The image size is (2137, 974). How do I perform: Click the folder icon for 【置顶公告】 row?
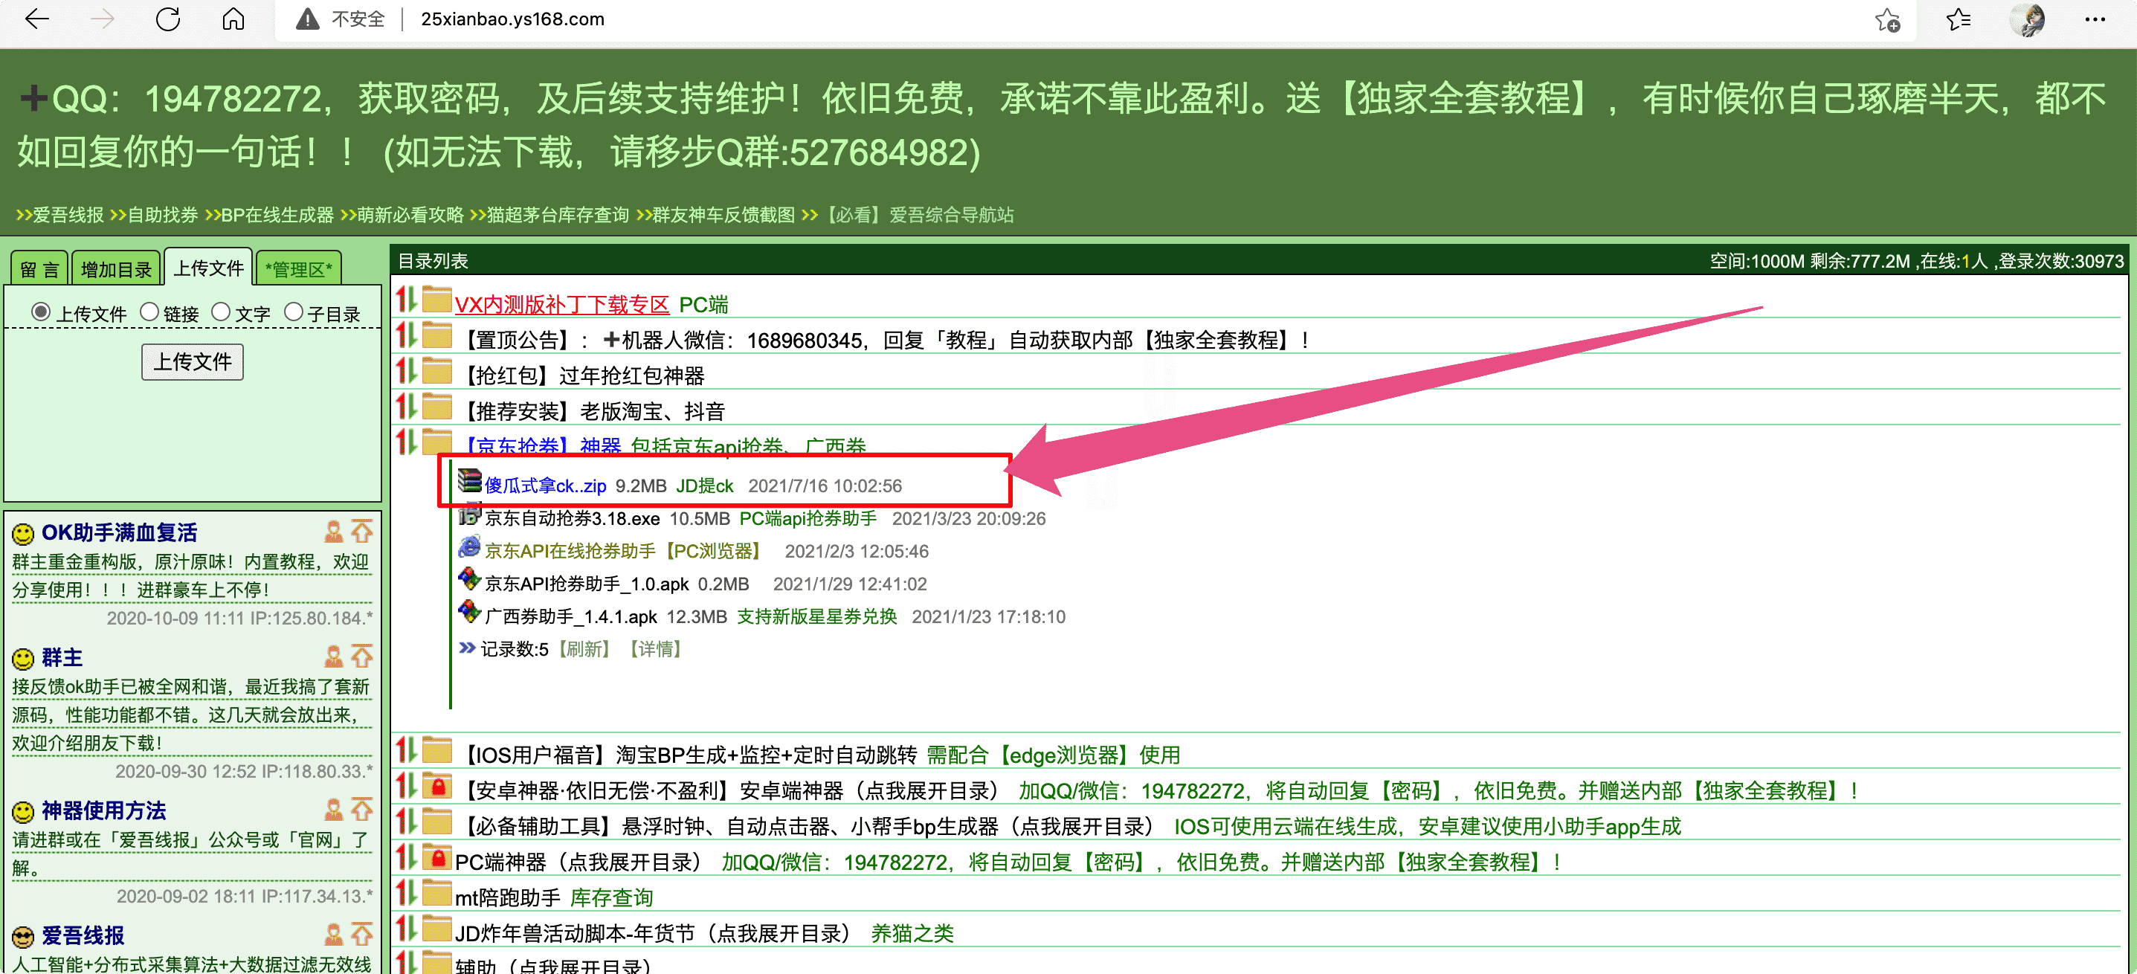click(x=436, y=335)
